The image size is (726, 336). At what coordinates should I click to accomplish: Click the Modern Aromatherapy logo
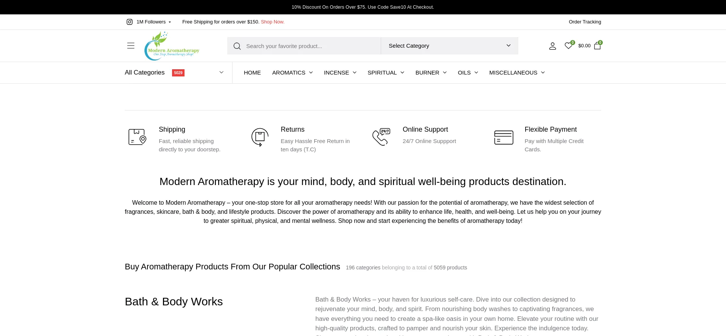(172, 46)
